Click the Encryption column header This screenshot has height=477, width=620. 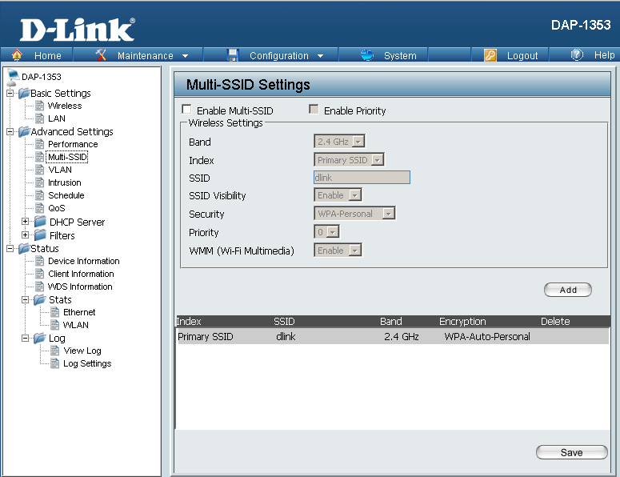click(x=462, y=321)
